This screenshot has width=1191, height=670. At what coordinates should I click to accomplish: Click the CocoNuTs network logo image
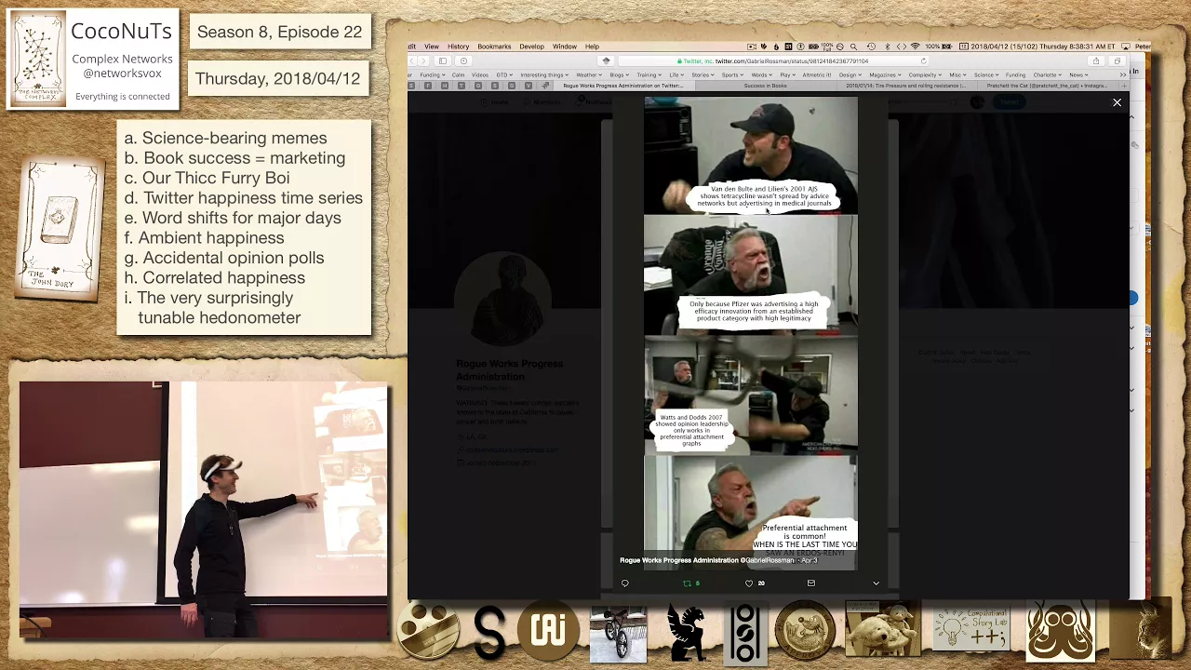(38, 59)
